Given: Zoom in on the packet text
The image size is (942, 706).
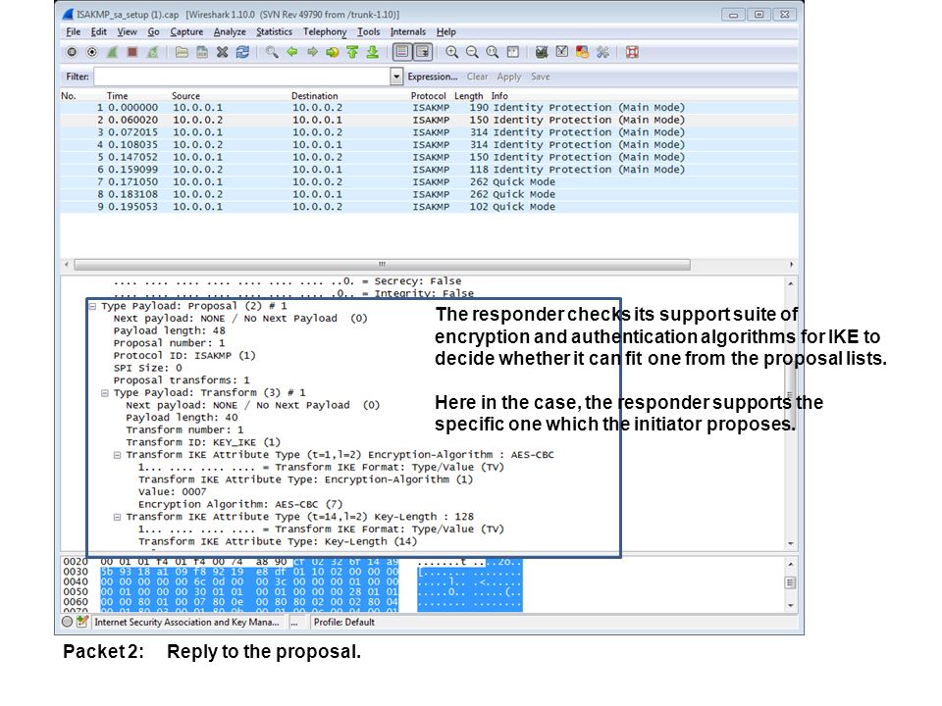Looking at the screenshot, I should [451, 52].
